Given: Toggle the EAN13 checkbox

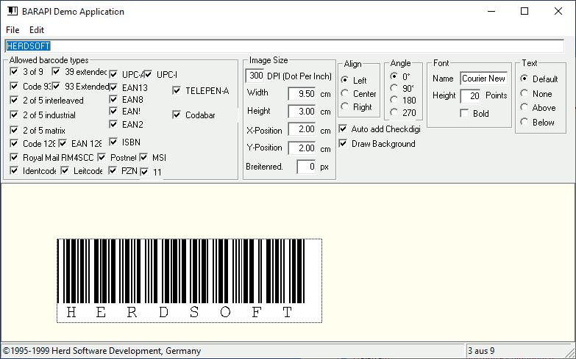Looking at the screenshot, I should click(x=113, y=87).
